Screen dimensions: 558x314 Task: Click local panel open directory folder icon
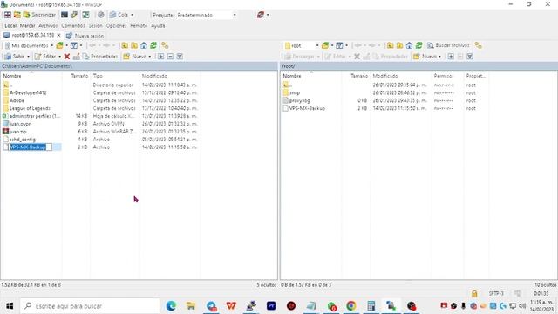(x=60, y=45)
